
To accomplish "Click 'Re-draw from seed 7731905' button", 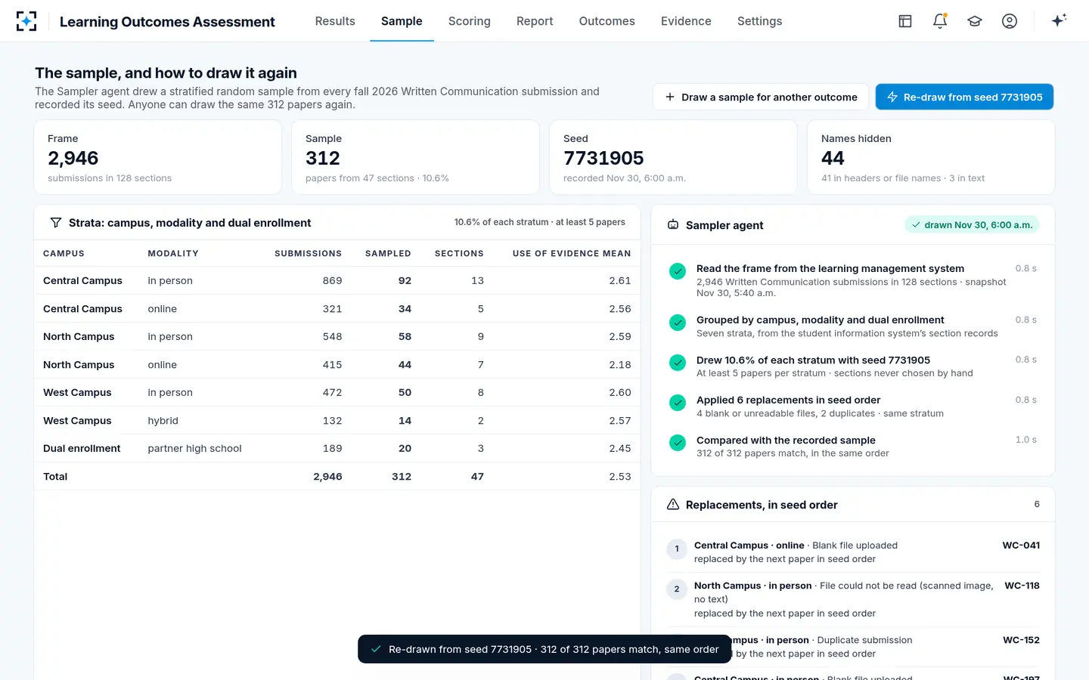I will [x=964, y=97].
